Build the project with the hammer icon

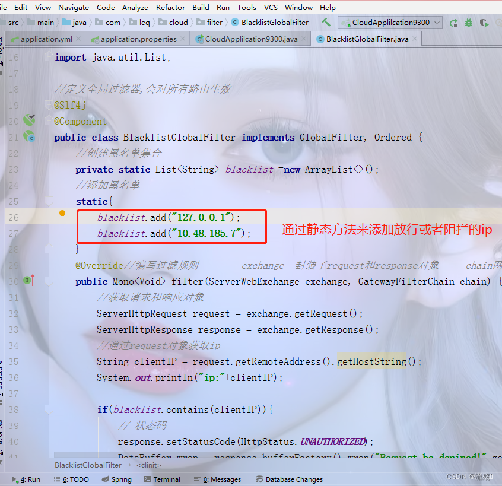[325, 23]
